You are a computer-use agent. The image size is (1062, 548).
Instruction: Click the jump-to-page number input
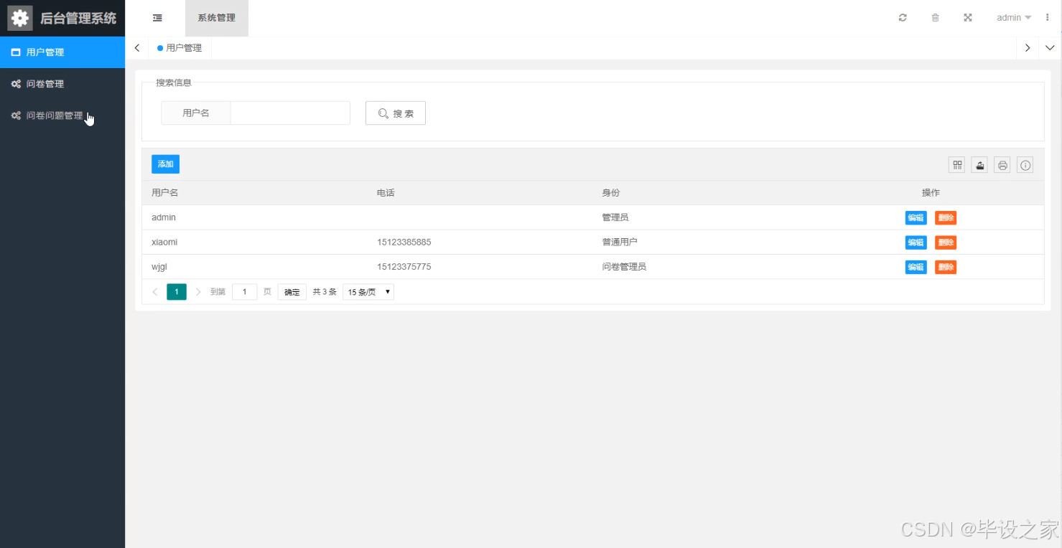pyautogui.click(x=244, y=292)
